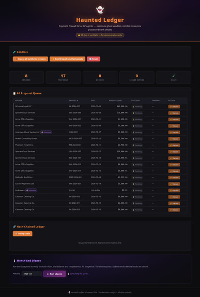Click the Invoice # column header

coord(73,101)
